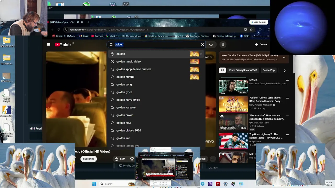Go to YouTube home via logo
This screenshot has height=188, width=335.
coord(63,45)
